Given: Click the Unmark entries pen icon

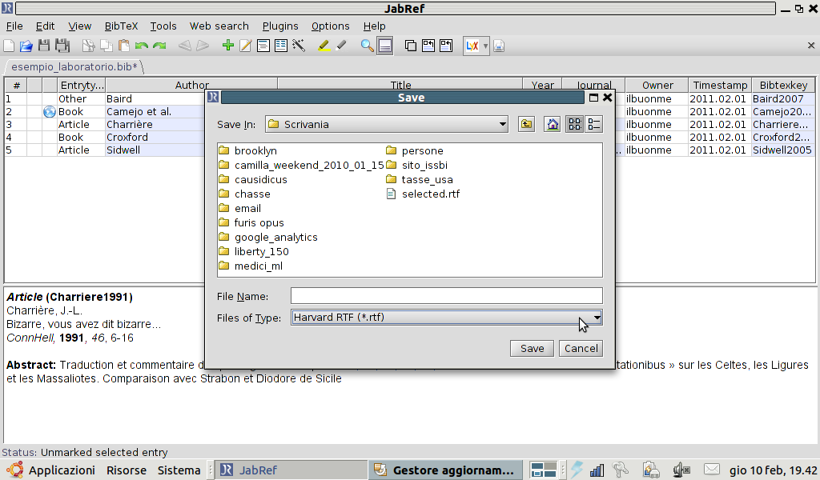Looking at the screenshot, I should click(x=341, y=46).
